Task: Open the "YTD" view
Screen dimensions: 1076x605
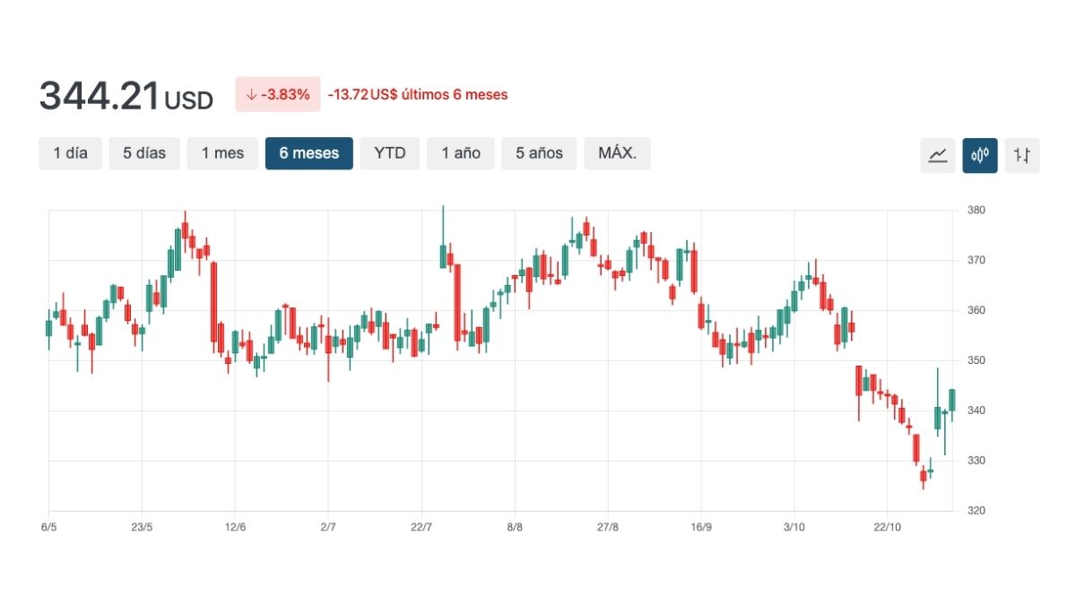Action: [389, 153]
